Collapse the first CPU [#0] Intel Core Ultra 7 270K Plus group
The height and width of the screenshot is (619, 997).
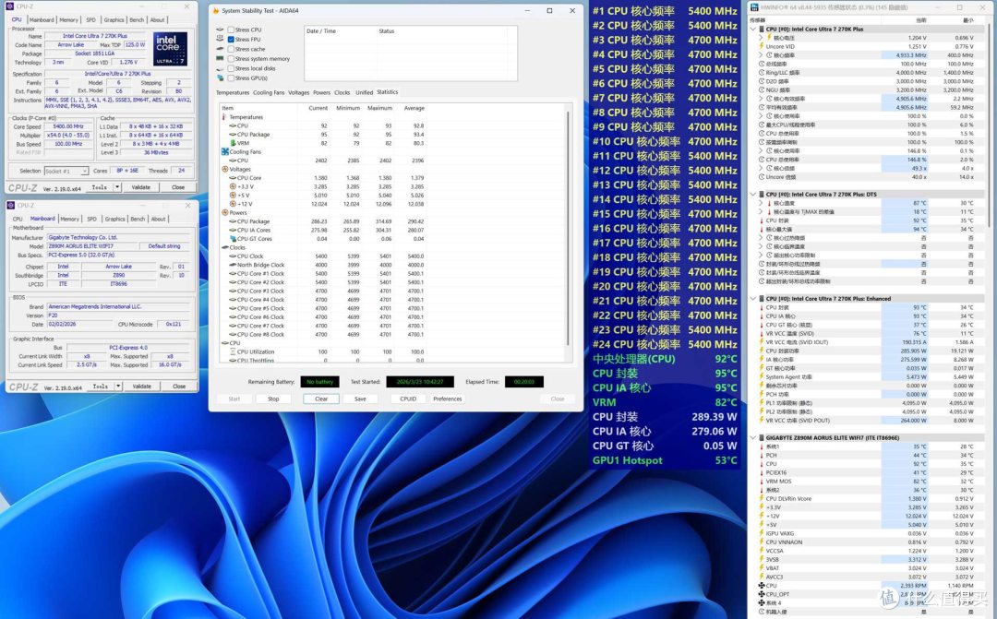click(x=753, y=30)
